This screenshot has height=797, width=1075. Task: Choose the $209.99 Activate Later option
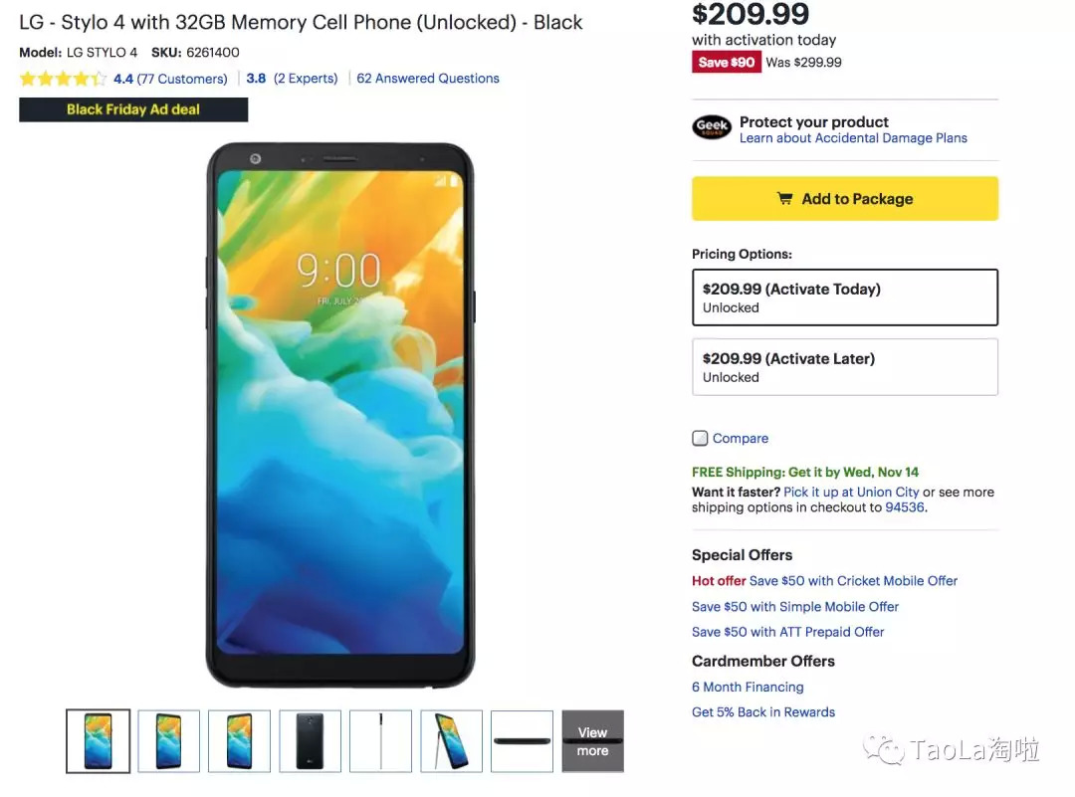coord(845,367)
